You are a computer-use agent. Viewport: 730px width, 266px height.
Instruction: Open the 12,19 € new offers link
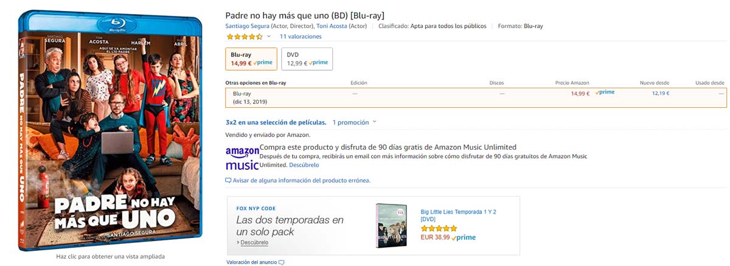pos(660,93)
